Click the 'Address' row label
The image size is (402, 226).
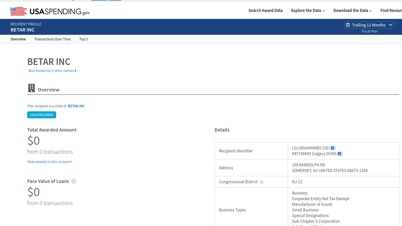pyautogui.click(x=226, y=168)
